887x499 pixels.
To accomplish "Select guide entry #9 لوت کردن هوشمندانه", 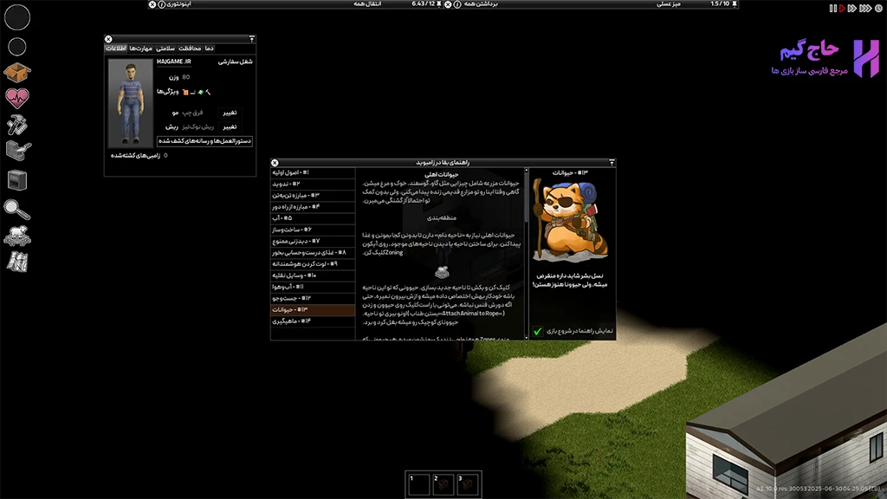I will tap(313, 263).
